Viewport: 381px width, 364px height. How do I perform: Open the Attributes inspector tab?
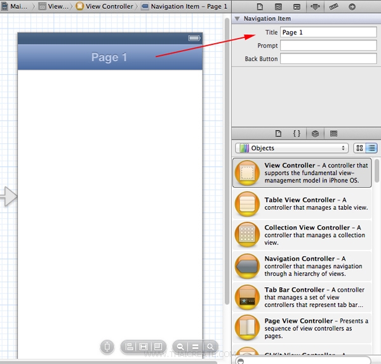click(315, 6)
